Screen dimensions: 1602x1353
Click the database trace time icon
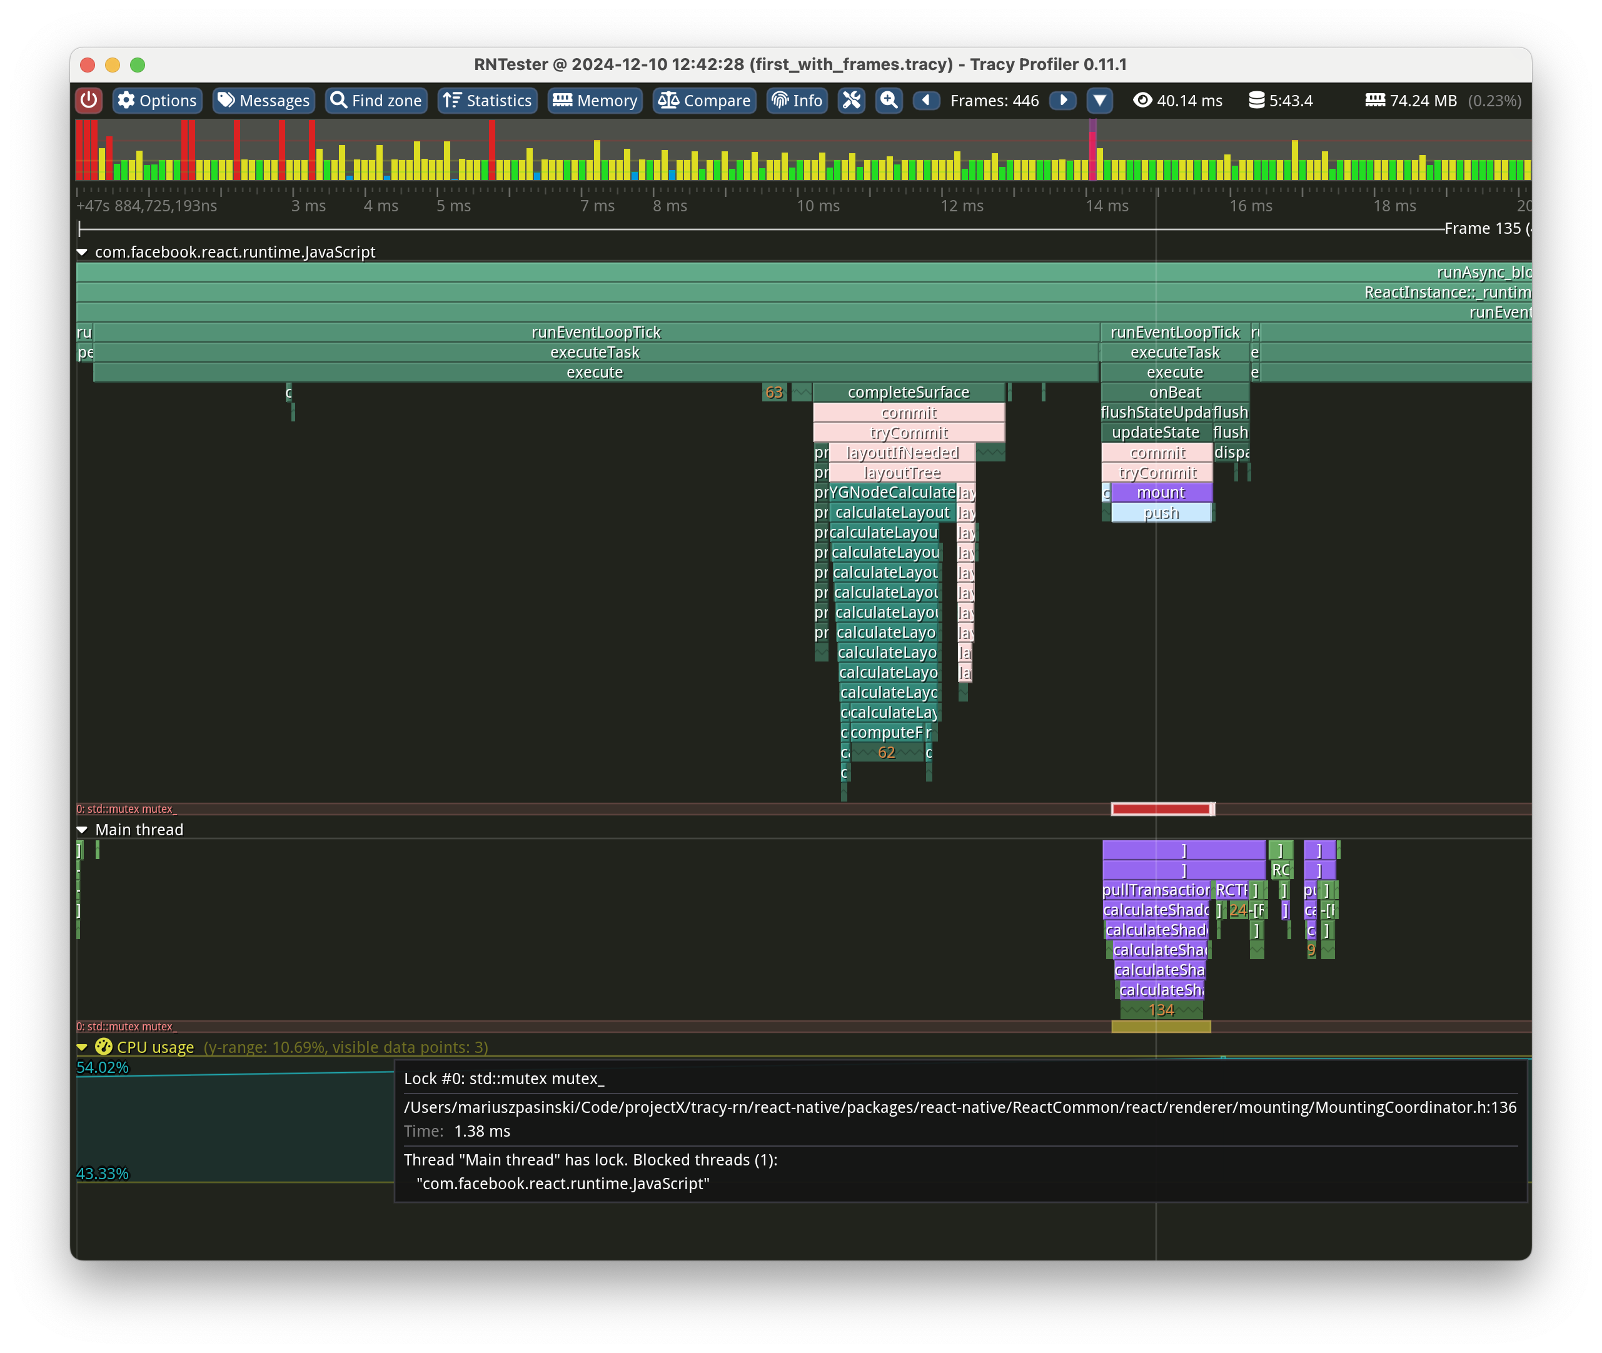pyautogui.click(x=1256, y=101)
